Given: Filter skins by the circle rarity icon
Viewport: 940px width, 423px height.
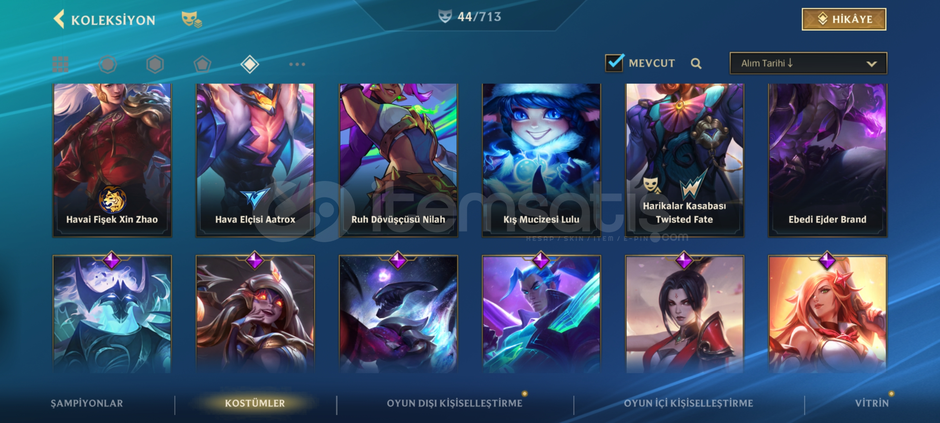Looking at the screenshot, I should tap(108, 64).
